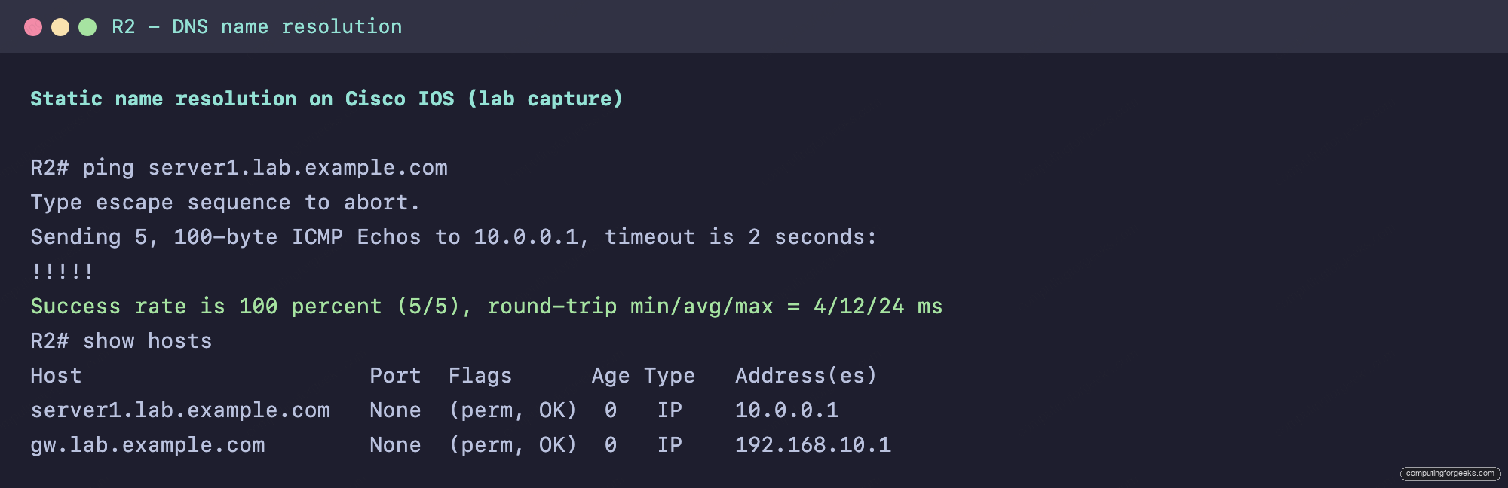This screenshot has width=1508, height=488.
Task: Click the ping server1.lab.example.com command line
Action: click(x=239, y=168)
